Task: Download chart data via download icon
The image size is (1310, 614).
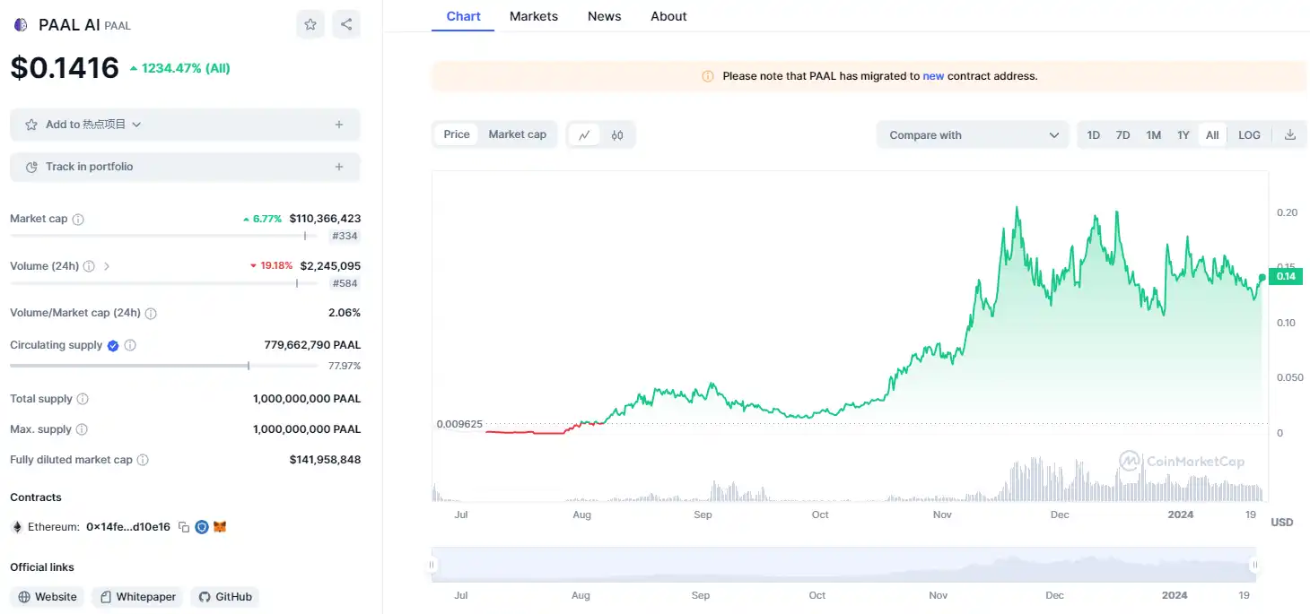Action: tap(1290, 135)
